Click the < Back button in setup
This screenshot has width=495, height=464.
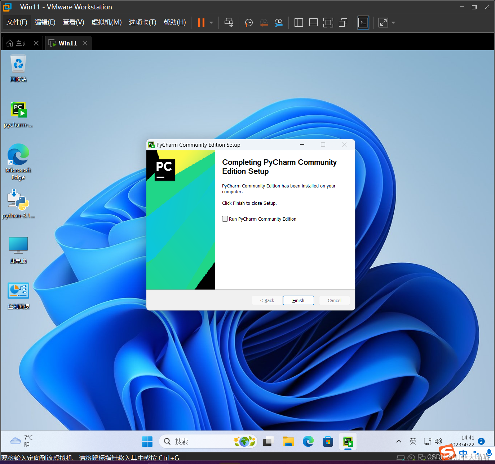click(x=267, y=300)
